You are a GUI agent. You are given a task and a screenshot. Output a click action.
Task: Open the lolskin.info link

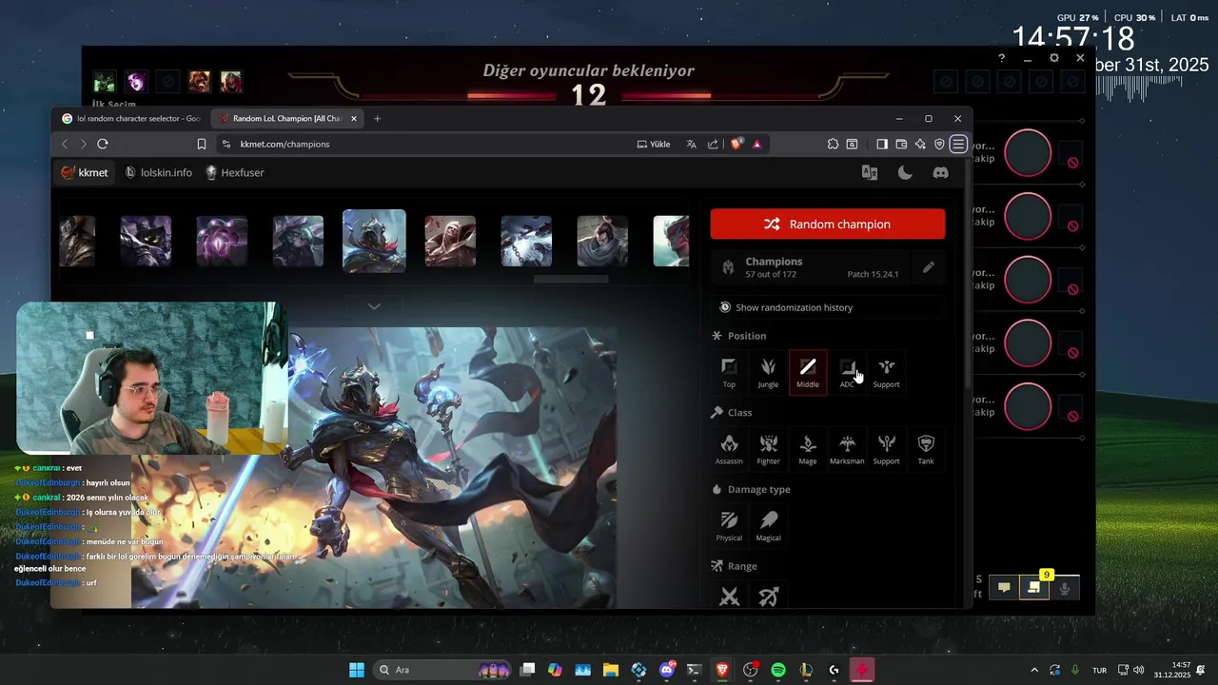coord(159,172)
